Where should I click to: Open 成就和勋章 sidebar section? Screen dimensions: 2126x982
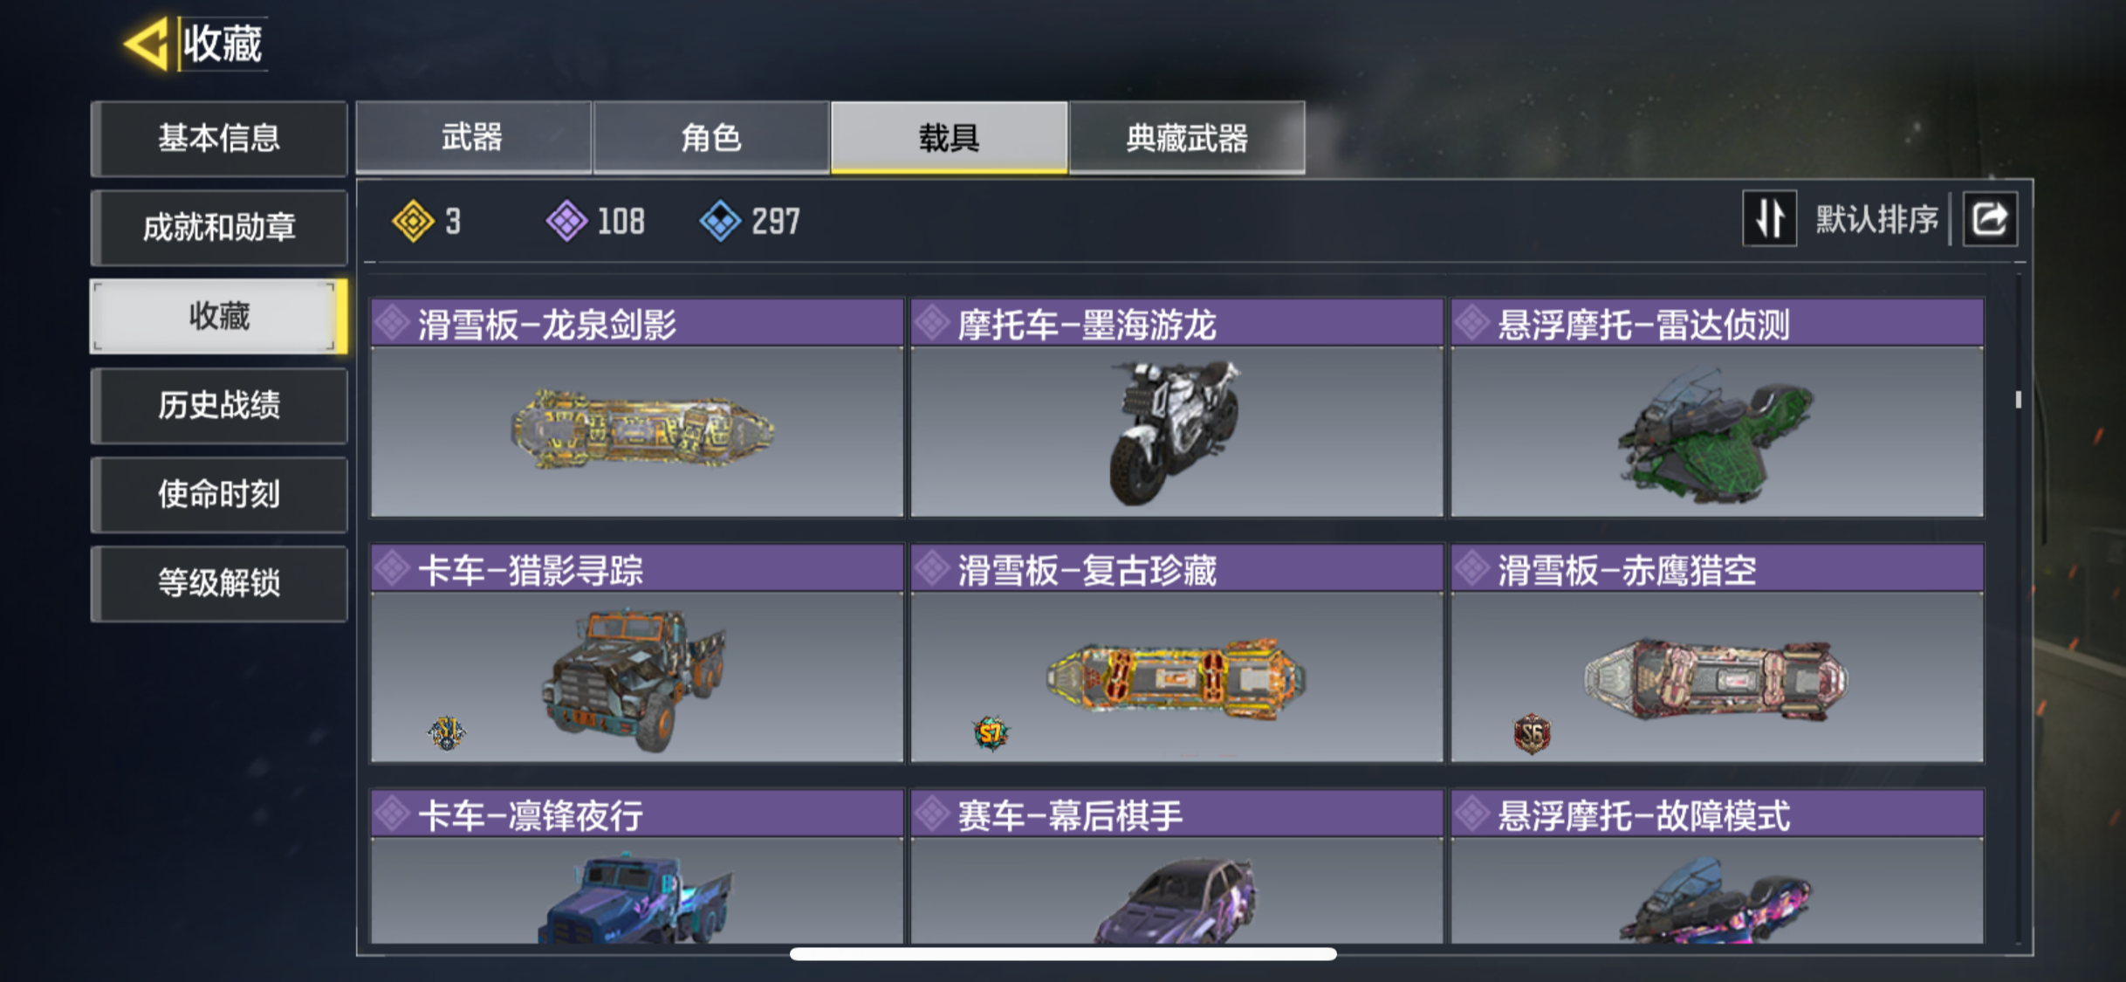[x=219, y=228]
